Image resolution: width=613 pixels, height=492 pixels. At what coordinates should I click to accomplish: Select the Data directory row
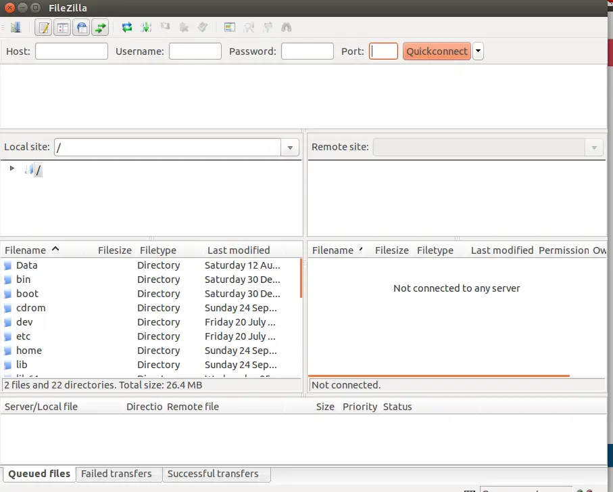coord(151,265)
